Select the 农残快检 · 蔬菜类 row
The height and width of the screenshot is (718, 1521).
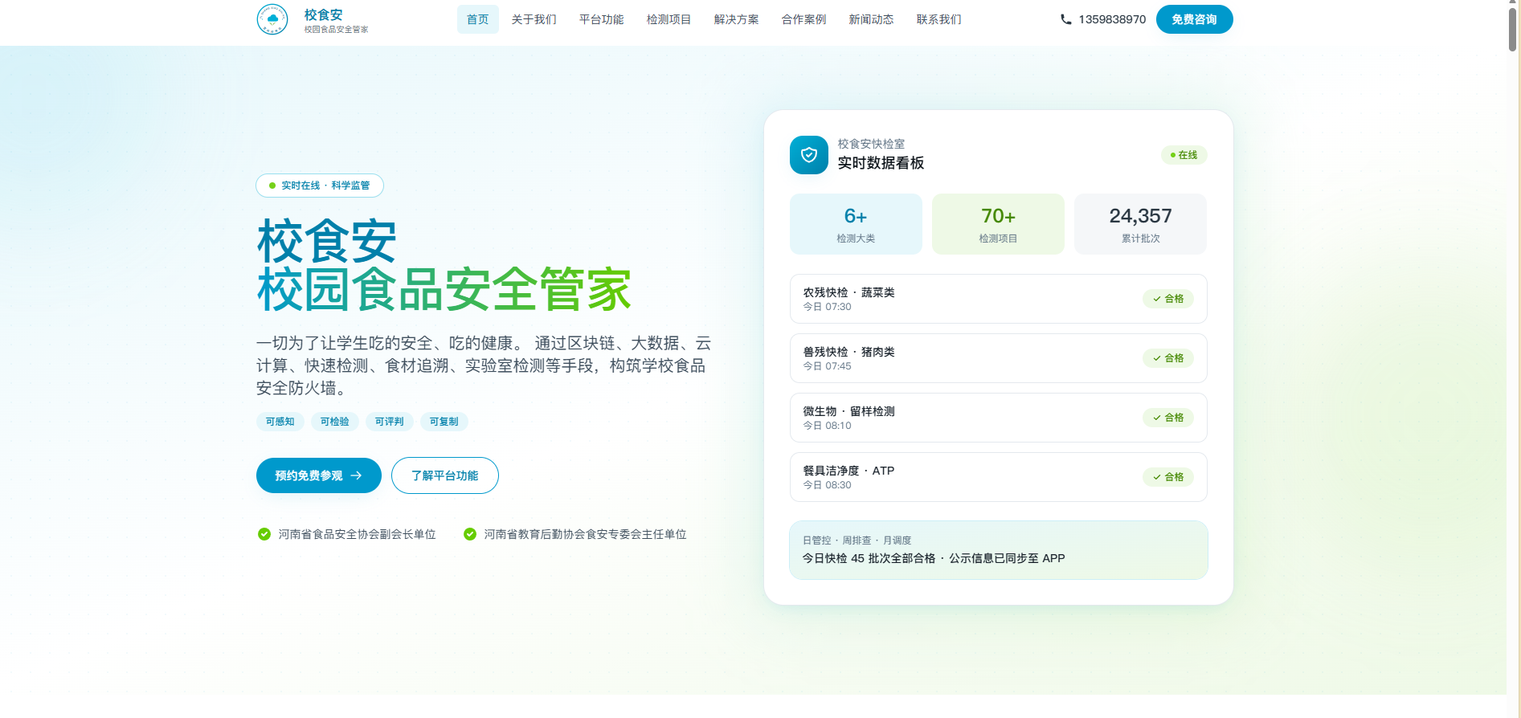point(999,299)
